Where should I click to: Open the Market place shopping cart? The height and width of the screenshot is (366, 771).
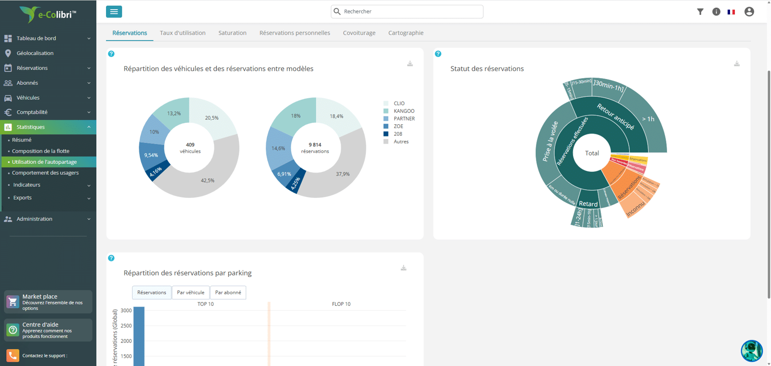pyautogui.click(x=13, y=302)
